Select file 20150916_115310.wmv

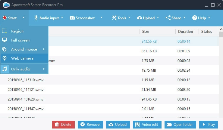pyautogui.click(x=26, y=80)
